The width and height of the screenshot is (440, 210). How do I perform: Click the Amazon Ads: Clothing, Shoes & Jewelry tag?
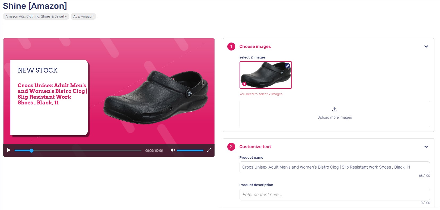tap(36, 16)
